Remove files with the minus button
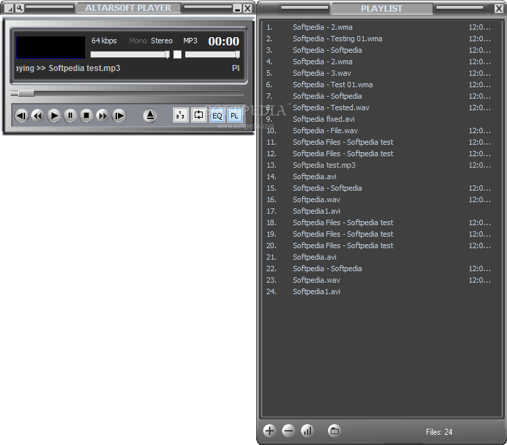This screenshot has width=507, height=445. coord(288,431)
